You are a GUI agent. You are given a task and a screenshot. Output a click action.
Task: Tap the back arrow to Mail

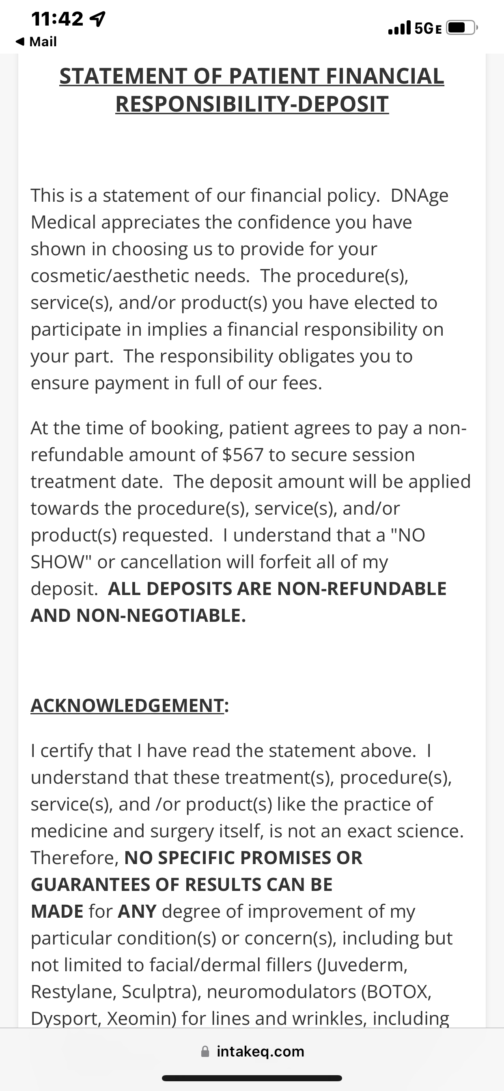click(20, 41)
